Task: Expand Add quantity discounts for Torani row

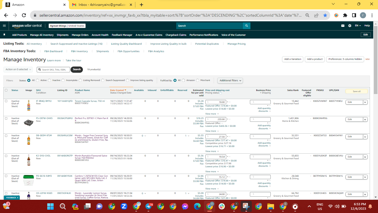Action: click(264, 110)
